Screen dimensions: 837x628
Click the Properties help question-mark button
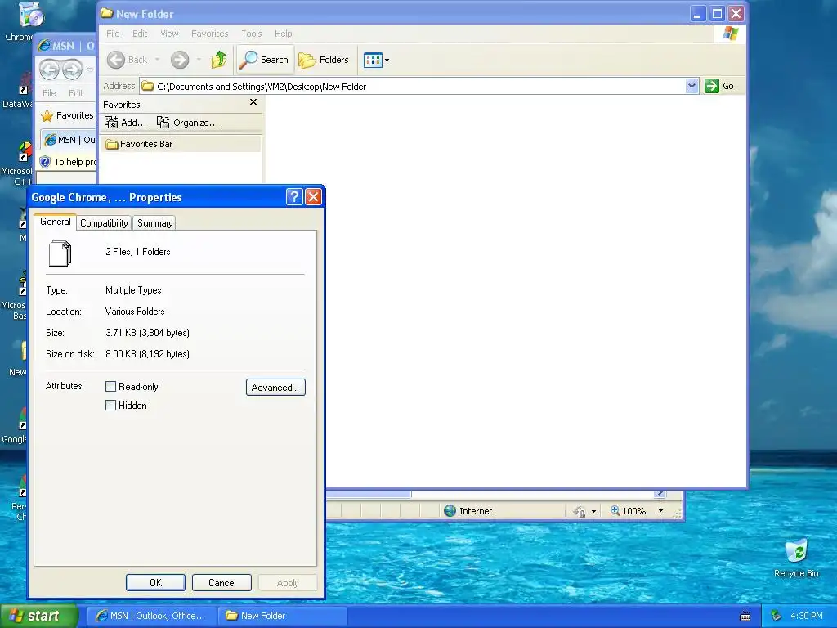tap(294, 197)
